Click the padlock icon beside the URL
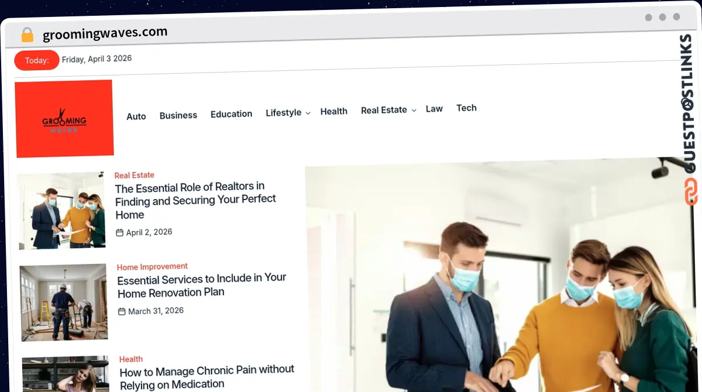This screenshot has width=702, height=392. [x=27, y=35]
